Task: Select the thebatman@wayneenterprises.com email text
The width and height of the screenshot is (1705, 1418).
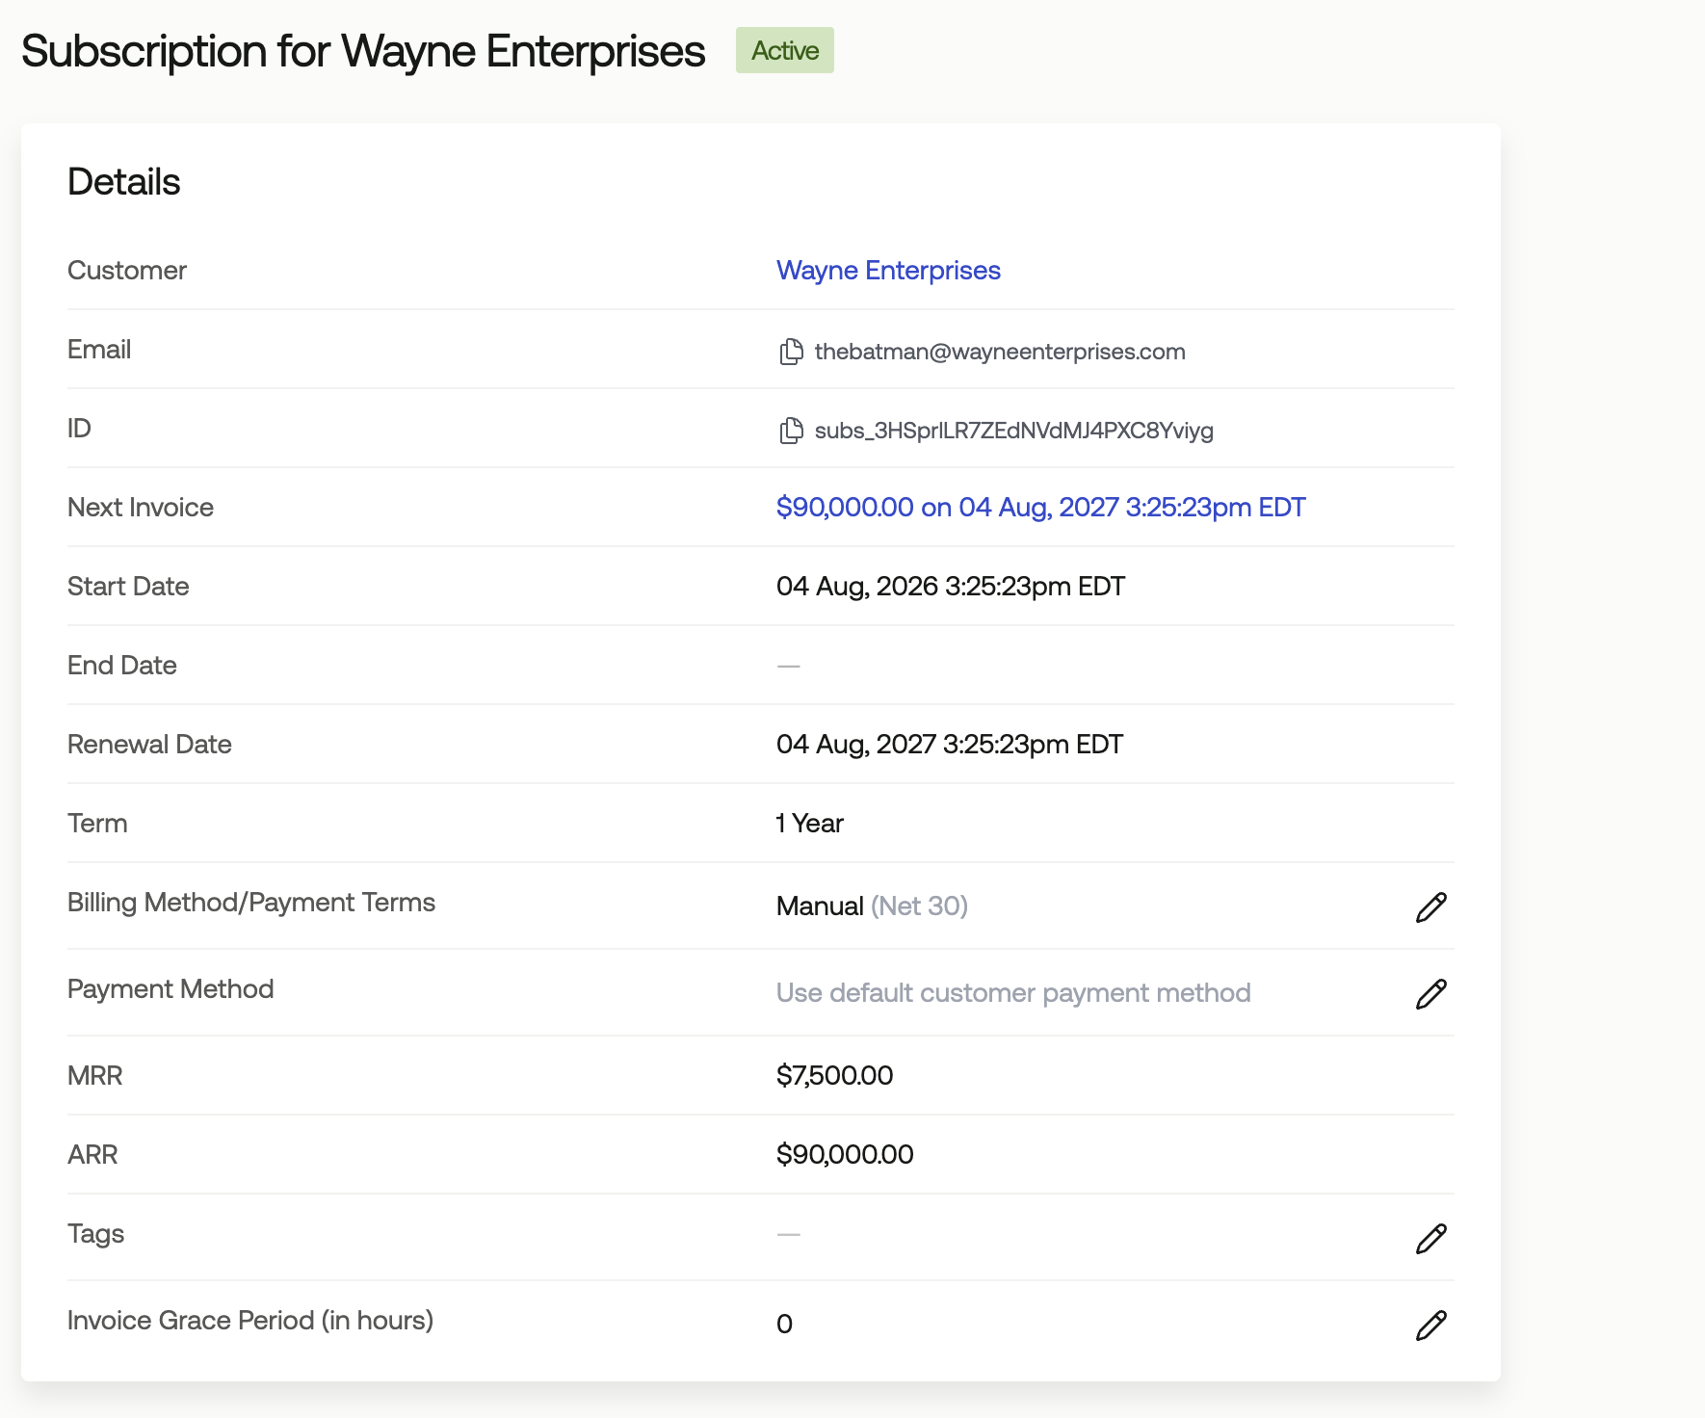Action: click(1000, 352)
